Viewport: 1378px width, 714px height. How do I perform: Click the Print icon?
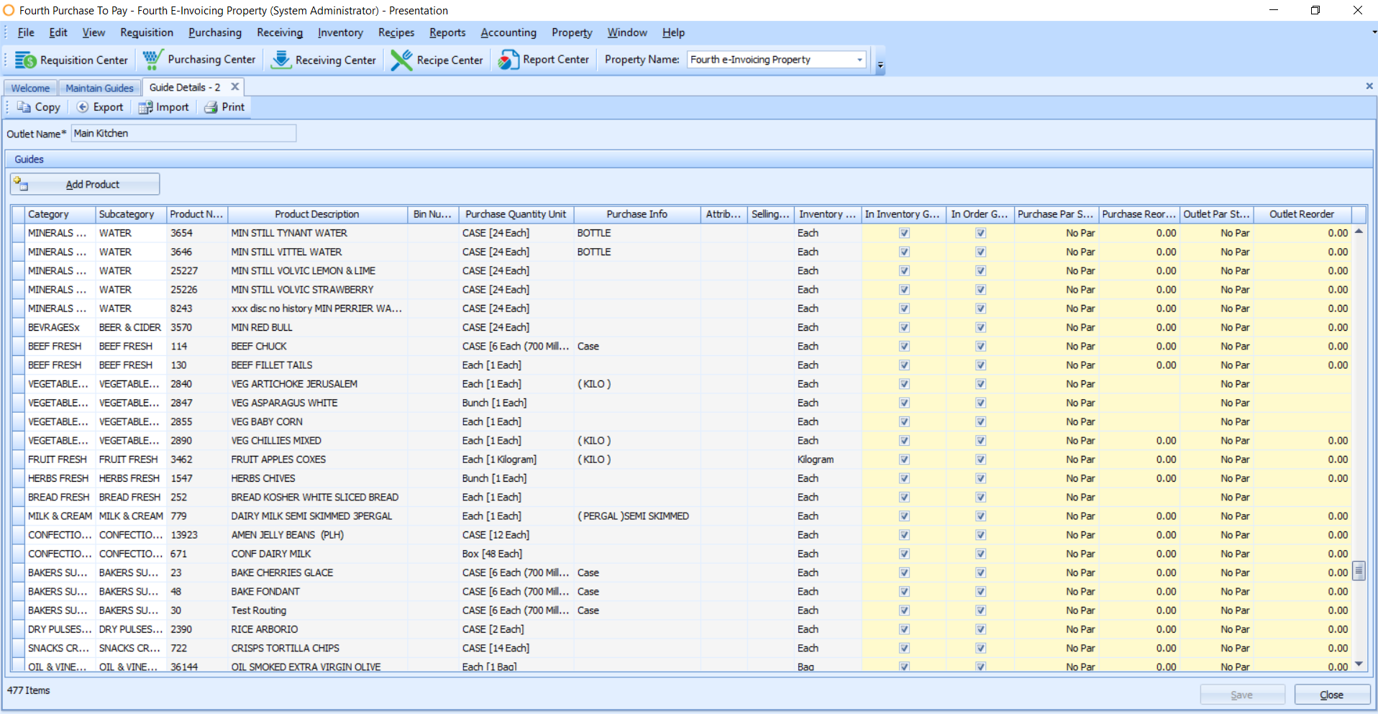[x=211, y=107]
